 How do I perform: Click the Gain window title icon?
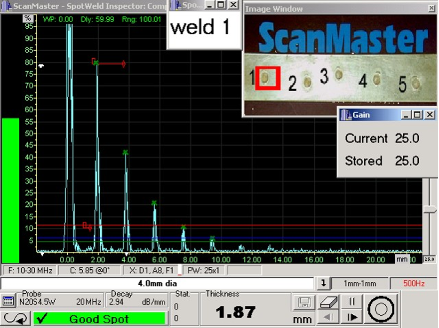click(x=346, y=115)
